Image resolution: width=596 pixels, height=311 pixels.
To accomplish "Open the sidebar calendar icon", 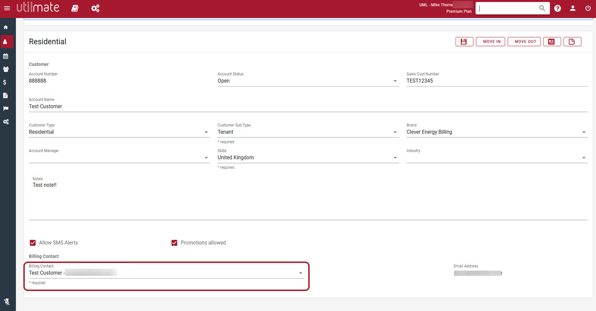I will click(x=6, y=56).
